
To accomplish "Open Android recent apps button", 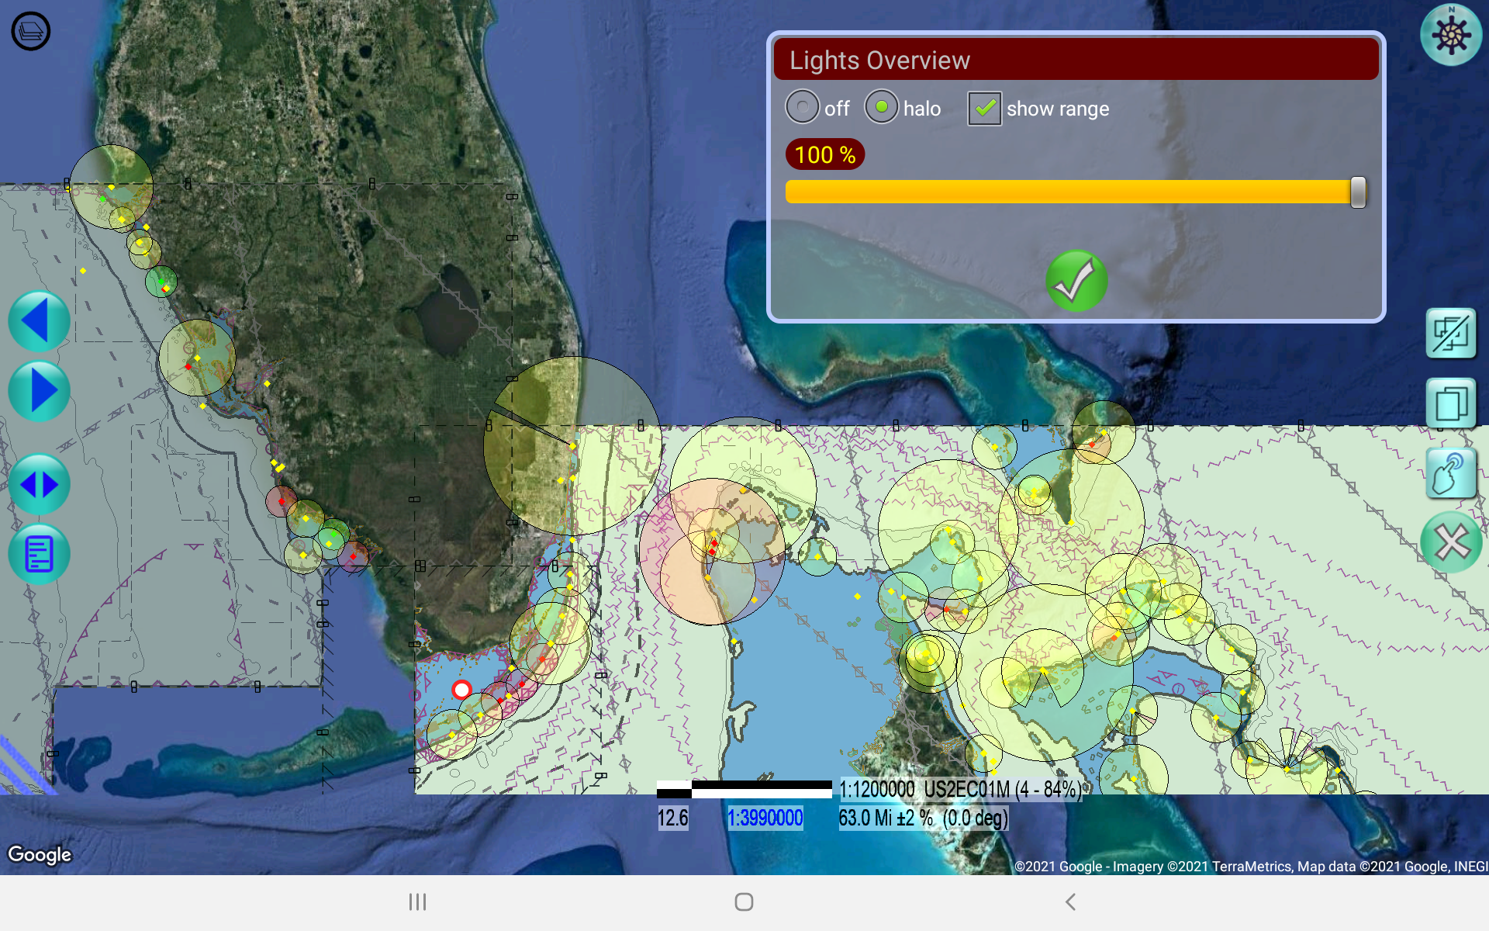I will pos(418,902).
